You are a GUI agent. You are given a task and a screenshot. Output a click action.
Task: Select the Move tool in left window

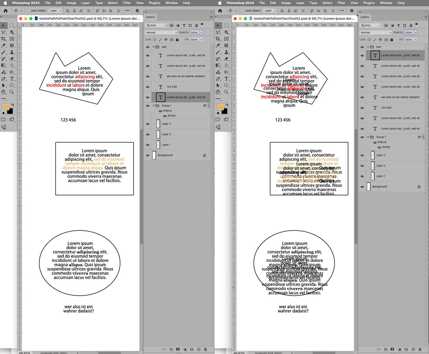click(4, 26)
